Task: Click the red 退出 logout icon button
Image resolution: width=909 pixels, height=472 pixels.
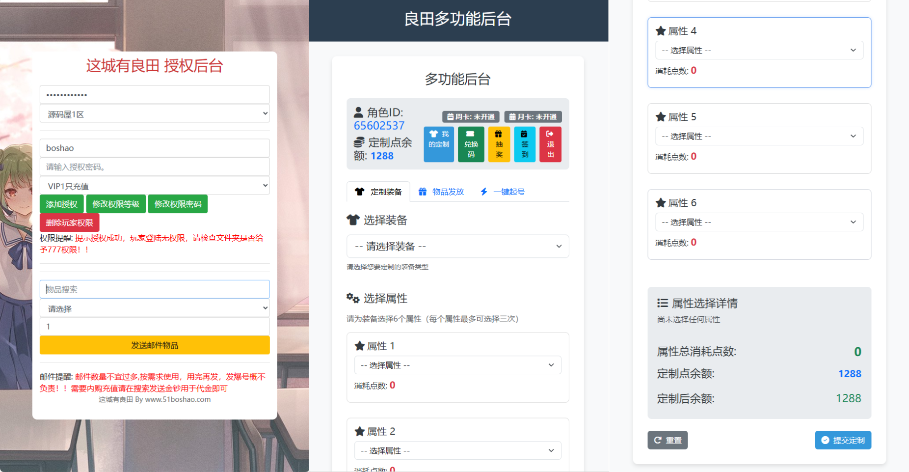Action: [550, 144]
